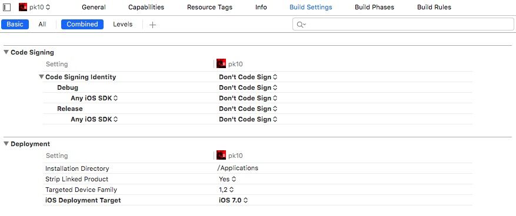The height and width of the screenshot is (216, 516).
Task: Open iOS Deployment Target version dropdown
Action: (234, 200)
